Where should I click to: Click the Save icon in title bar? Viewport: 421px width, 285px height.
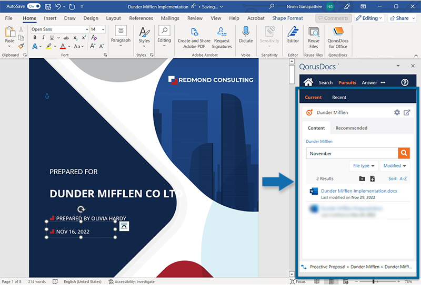(x=48, y=6)
